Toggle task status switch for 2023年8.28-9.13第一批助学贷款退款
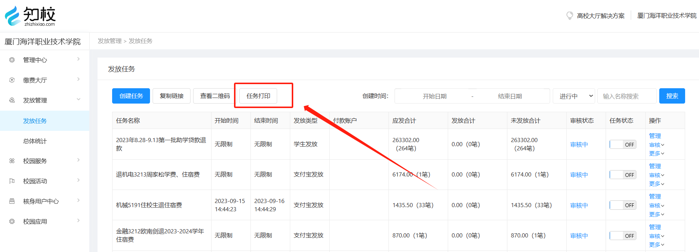699x252 pixels. (622, 144)
